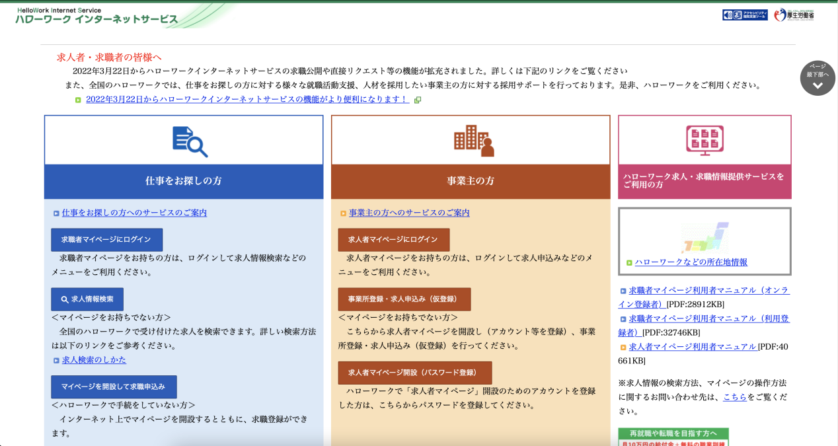
Task: Open 事業主の方へのサービスのご案内 link
Action: 409,213
